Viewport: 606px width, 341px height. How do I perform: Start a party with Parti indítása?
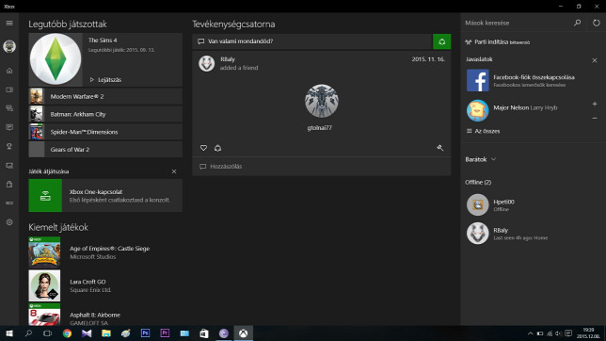coord(498,42)
